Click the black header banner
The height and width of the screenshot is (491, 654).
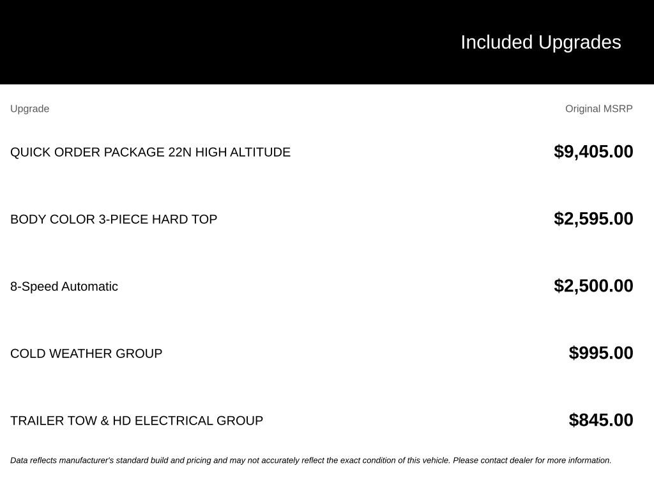click(x=327, y=42)
